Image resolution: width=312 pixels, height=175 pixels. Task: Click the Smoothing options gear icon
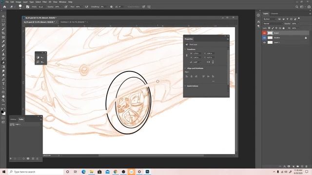111,7
